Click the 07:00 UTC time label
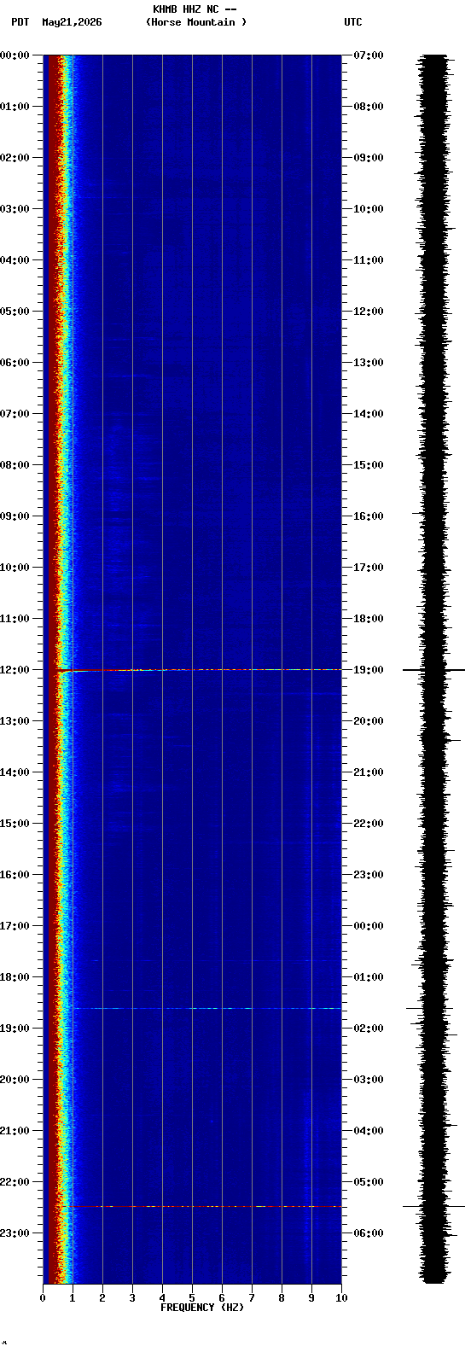 369,55
